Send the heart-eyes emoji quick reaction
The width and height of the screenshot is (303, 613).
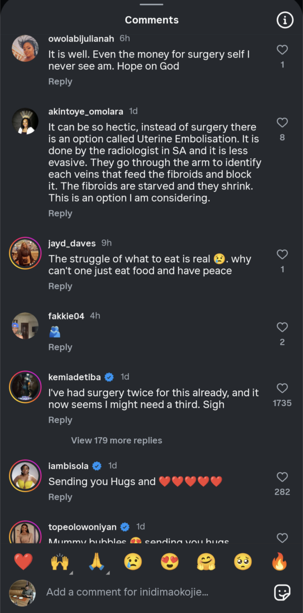coord(170,561)
